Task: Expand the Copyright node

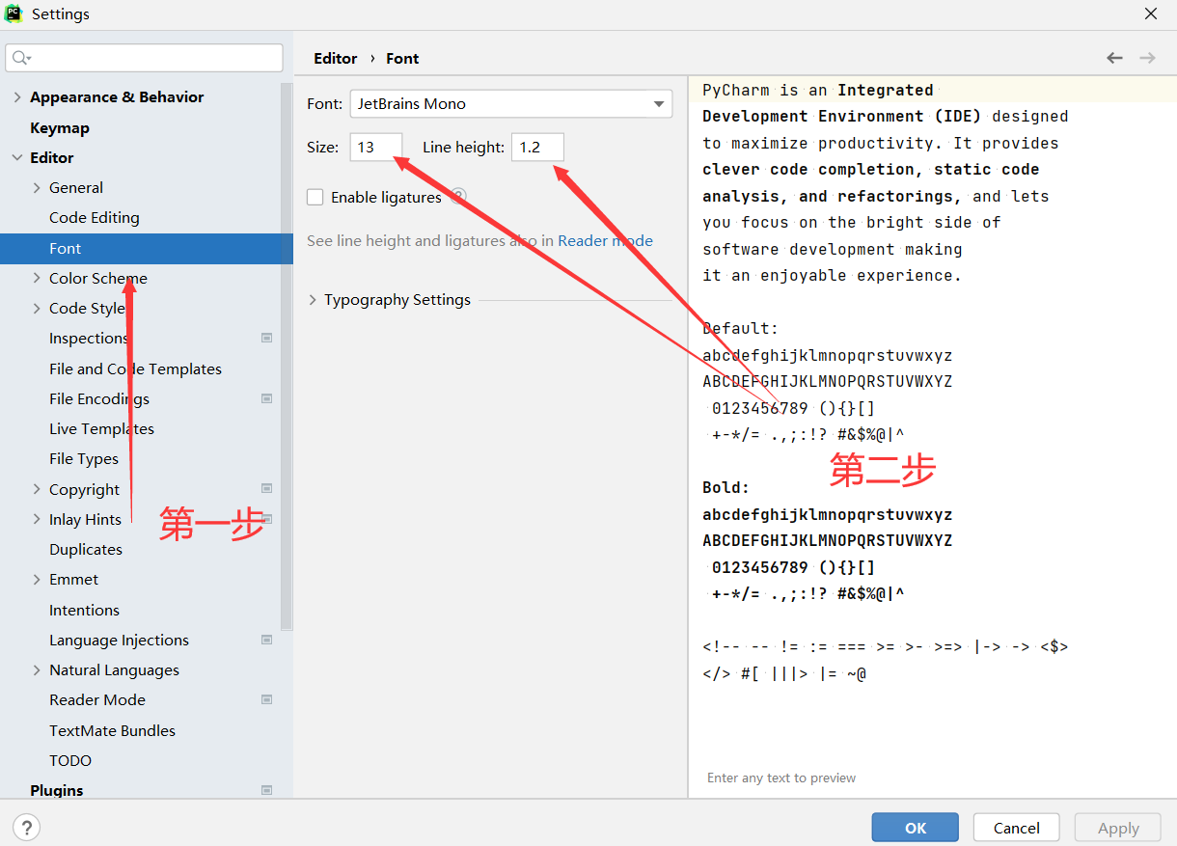Action: point(37,489)
